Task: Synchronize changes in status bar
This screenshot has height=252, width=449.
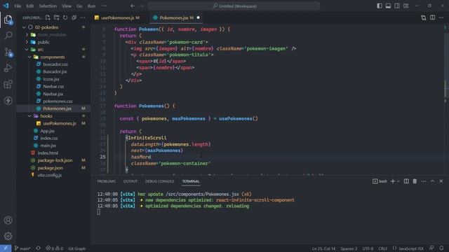Action: 38,248
